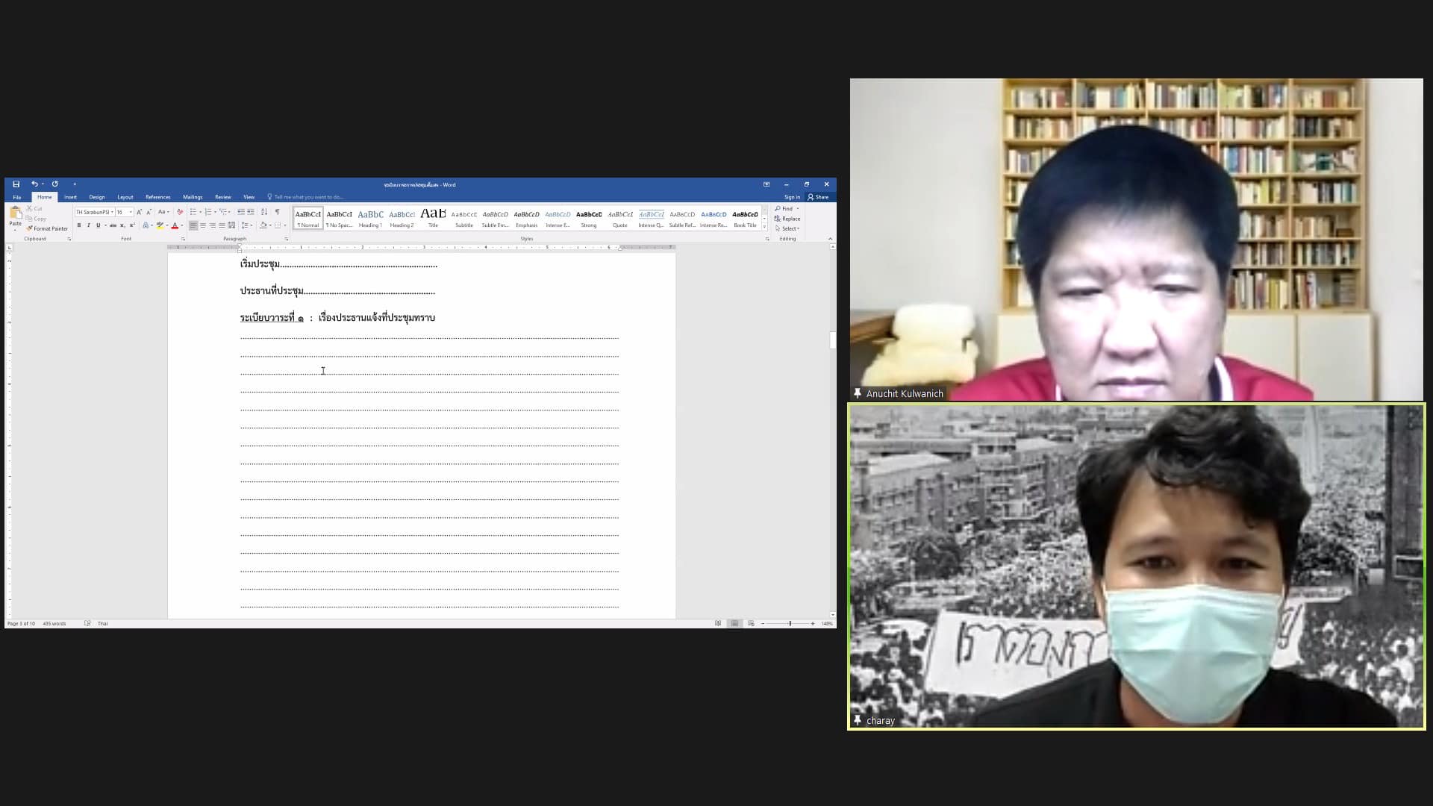
Task: Adjust the zoom slider in status bar
Action: pyautogui.click(x=790, y=624)
